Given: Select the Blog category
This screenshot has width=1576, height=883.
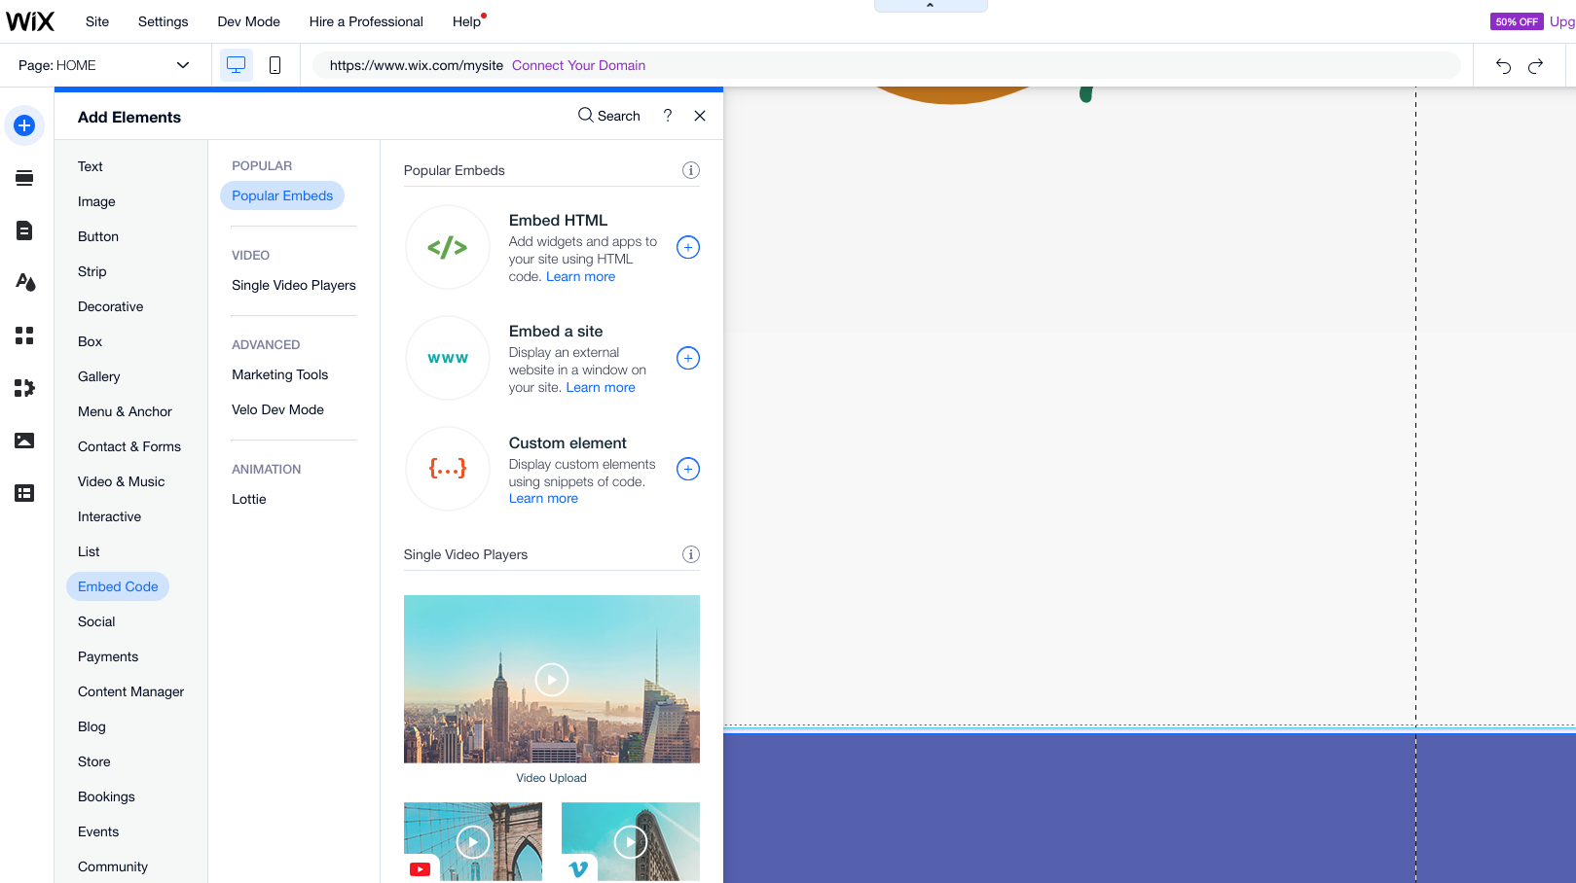Looking at the screenshot, I should point(92,726).
